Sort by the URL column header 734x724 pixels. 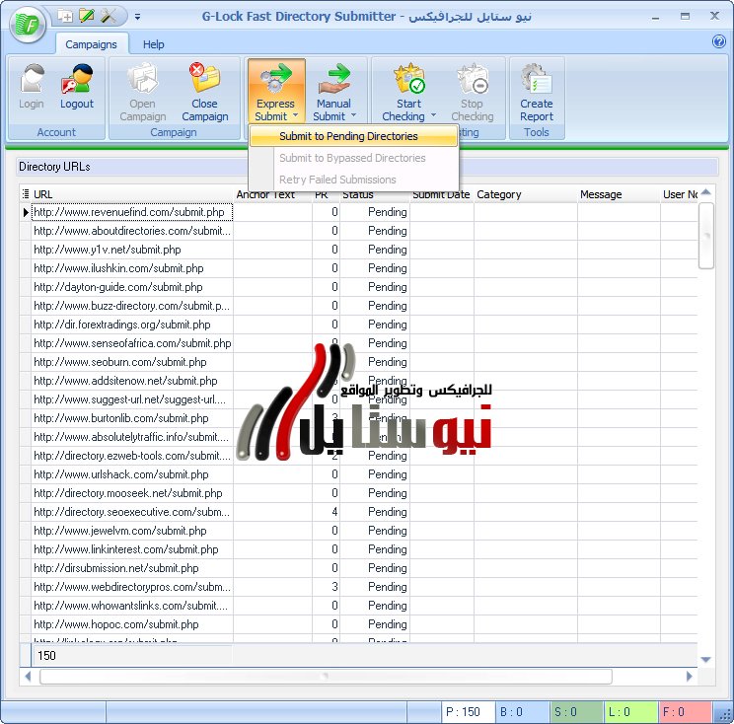(132, 194)
